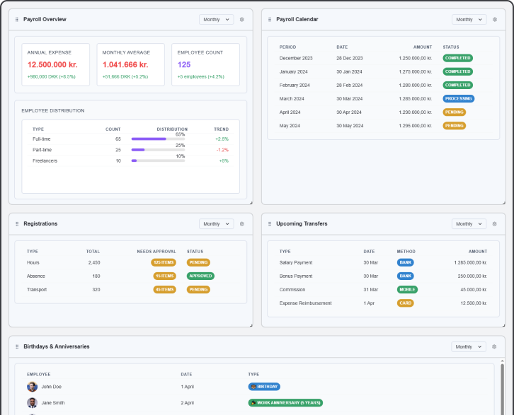Click Payroll Calendar resize corner handle

504,203
